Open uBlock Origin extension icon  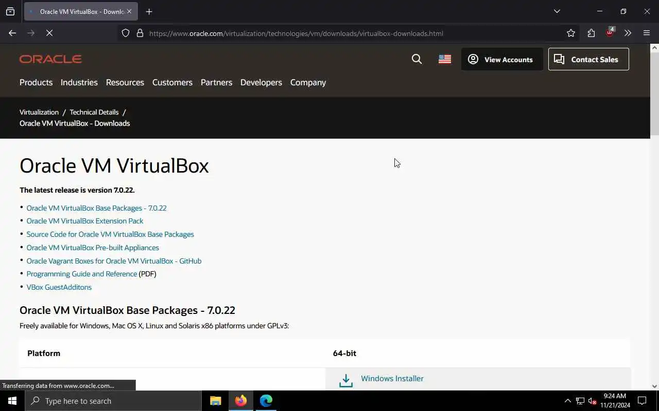[x=610, y=33]
